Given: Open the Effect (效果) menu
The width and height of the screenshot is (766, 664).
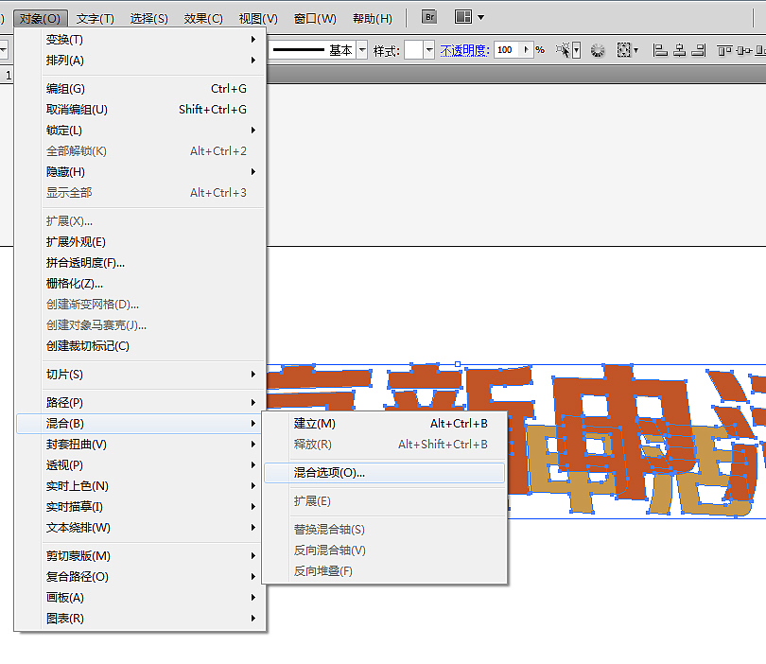Looking at the screenshot, I should click(x=203, y=19).
